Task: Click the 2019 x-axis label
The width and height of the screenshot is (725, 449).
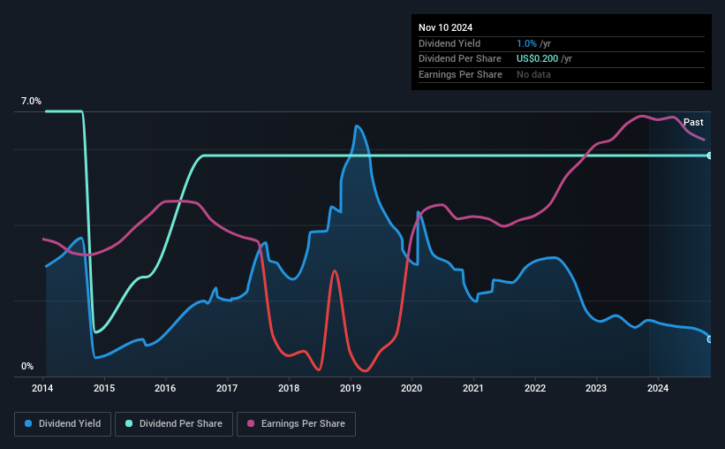Action: 351,388
